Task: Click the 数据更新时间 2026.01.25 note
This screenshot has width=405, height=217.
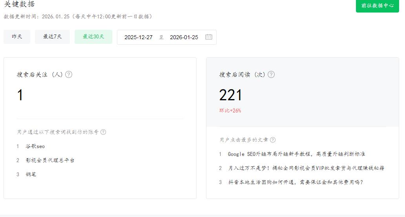Action: coord(78,16)
